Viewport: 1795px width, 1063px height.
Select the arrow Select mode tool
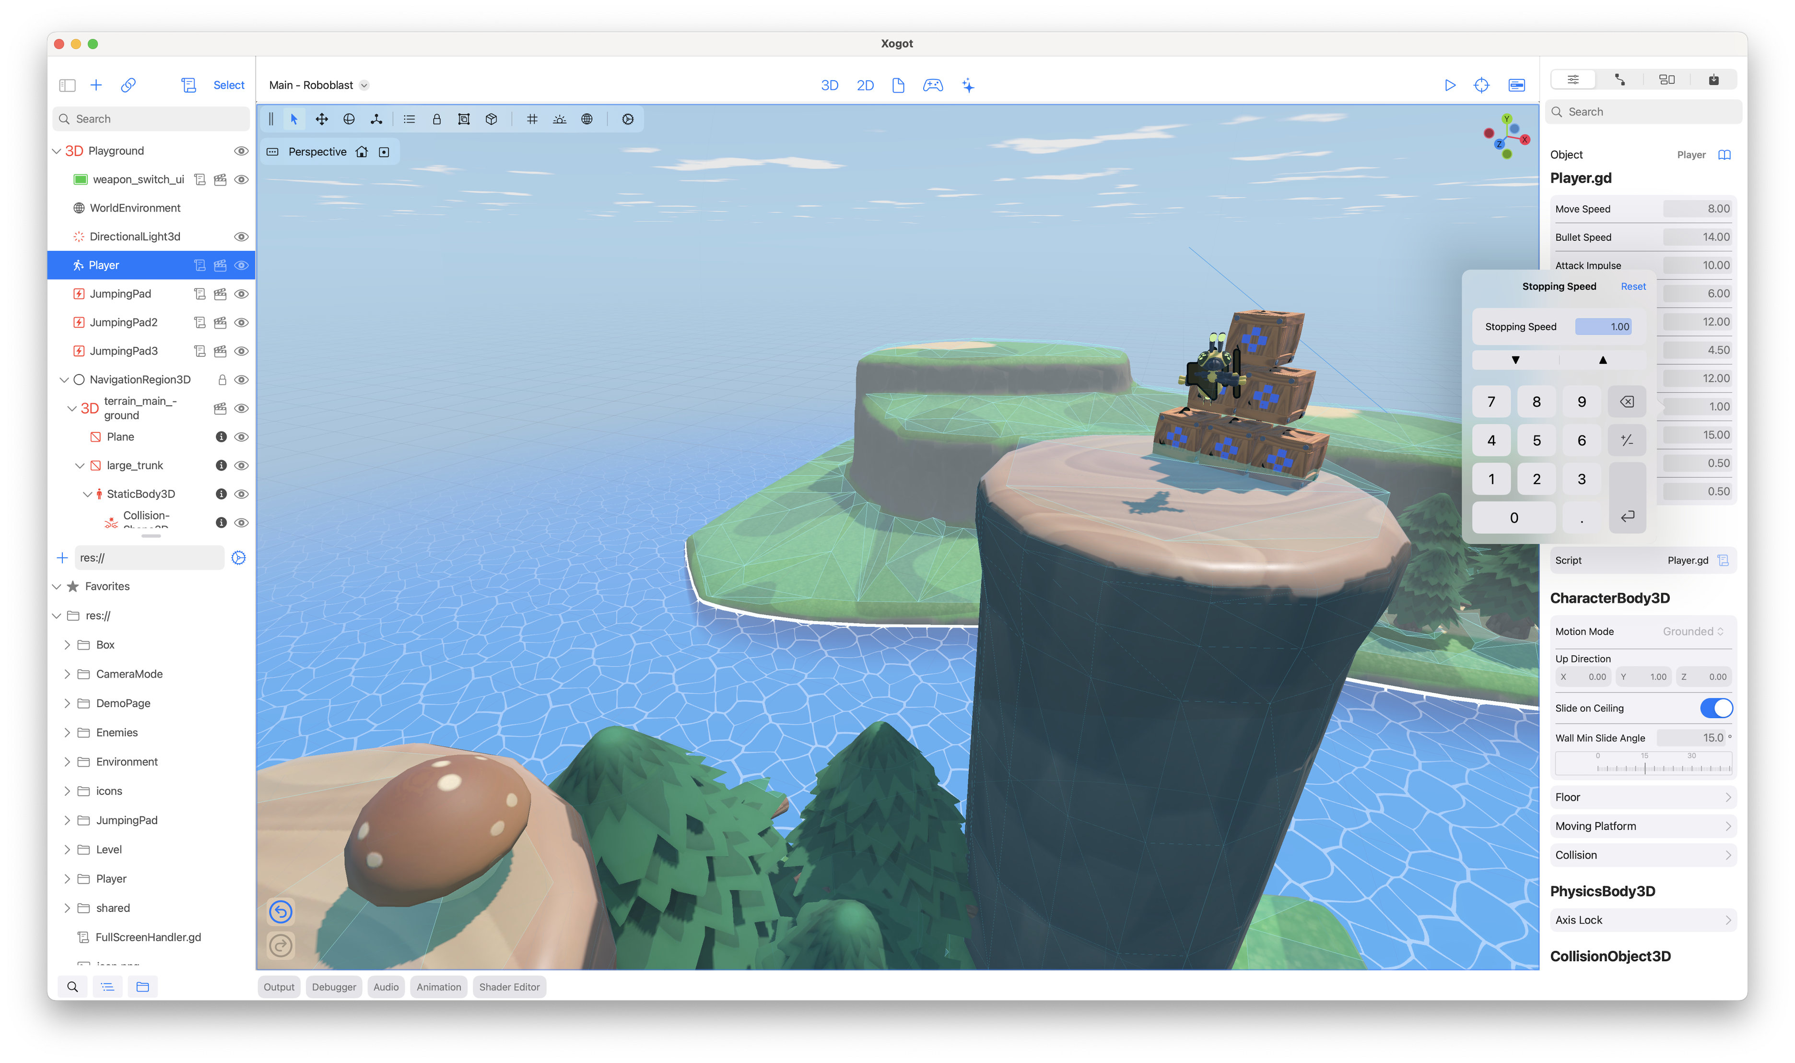293,119
